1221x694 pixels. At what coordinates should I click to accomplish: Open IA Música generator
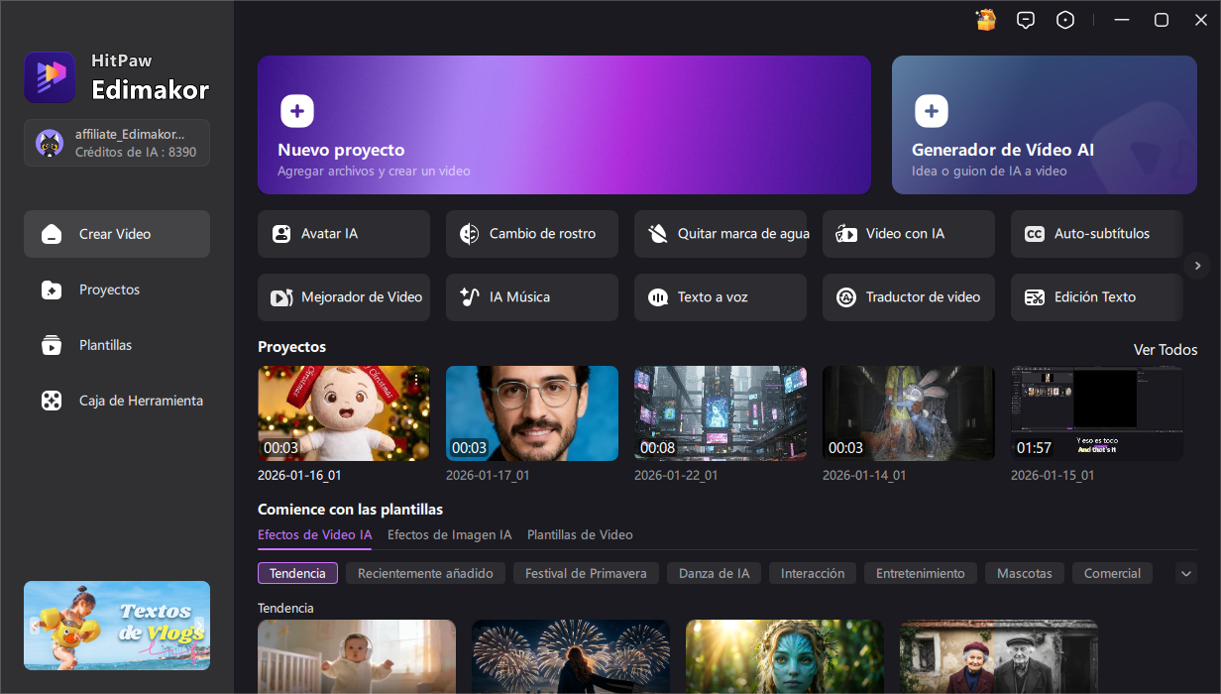tap(531, 296)
